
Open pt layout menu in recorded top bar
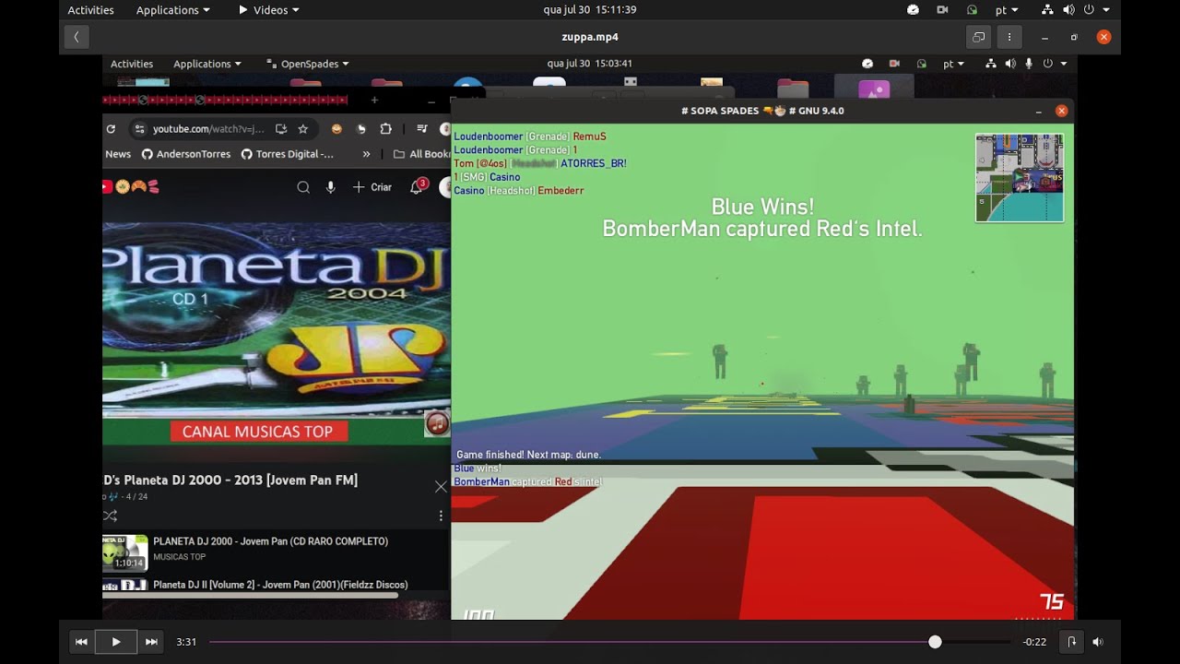953,64
